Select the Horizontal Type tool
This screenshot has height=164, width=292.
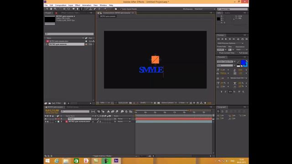82,9
